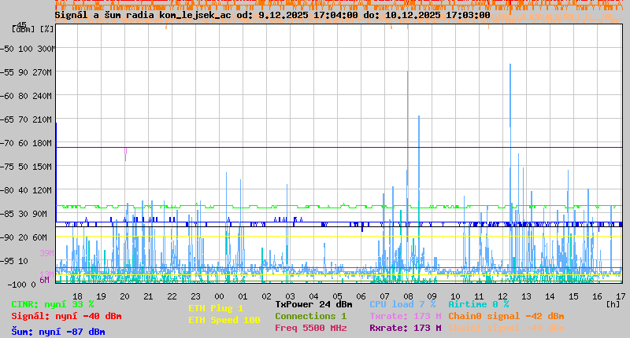Select the pink Txrate legend label
630x338 pixels.
(406, 316)
